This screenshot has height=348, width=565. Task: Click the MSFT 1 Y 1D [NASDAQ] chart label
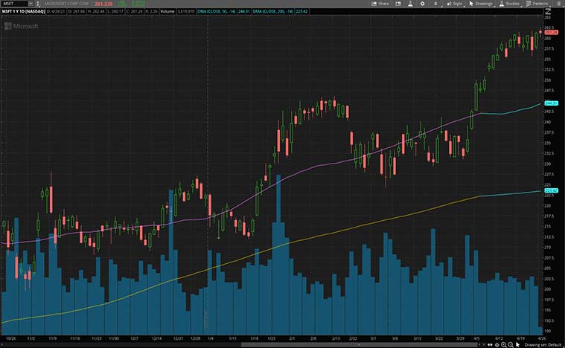point(23,11)
